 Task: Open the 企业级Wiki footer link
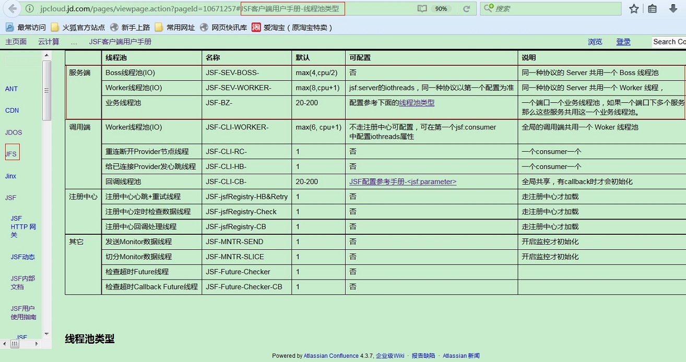390,356
